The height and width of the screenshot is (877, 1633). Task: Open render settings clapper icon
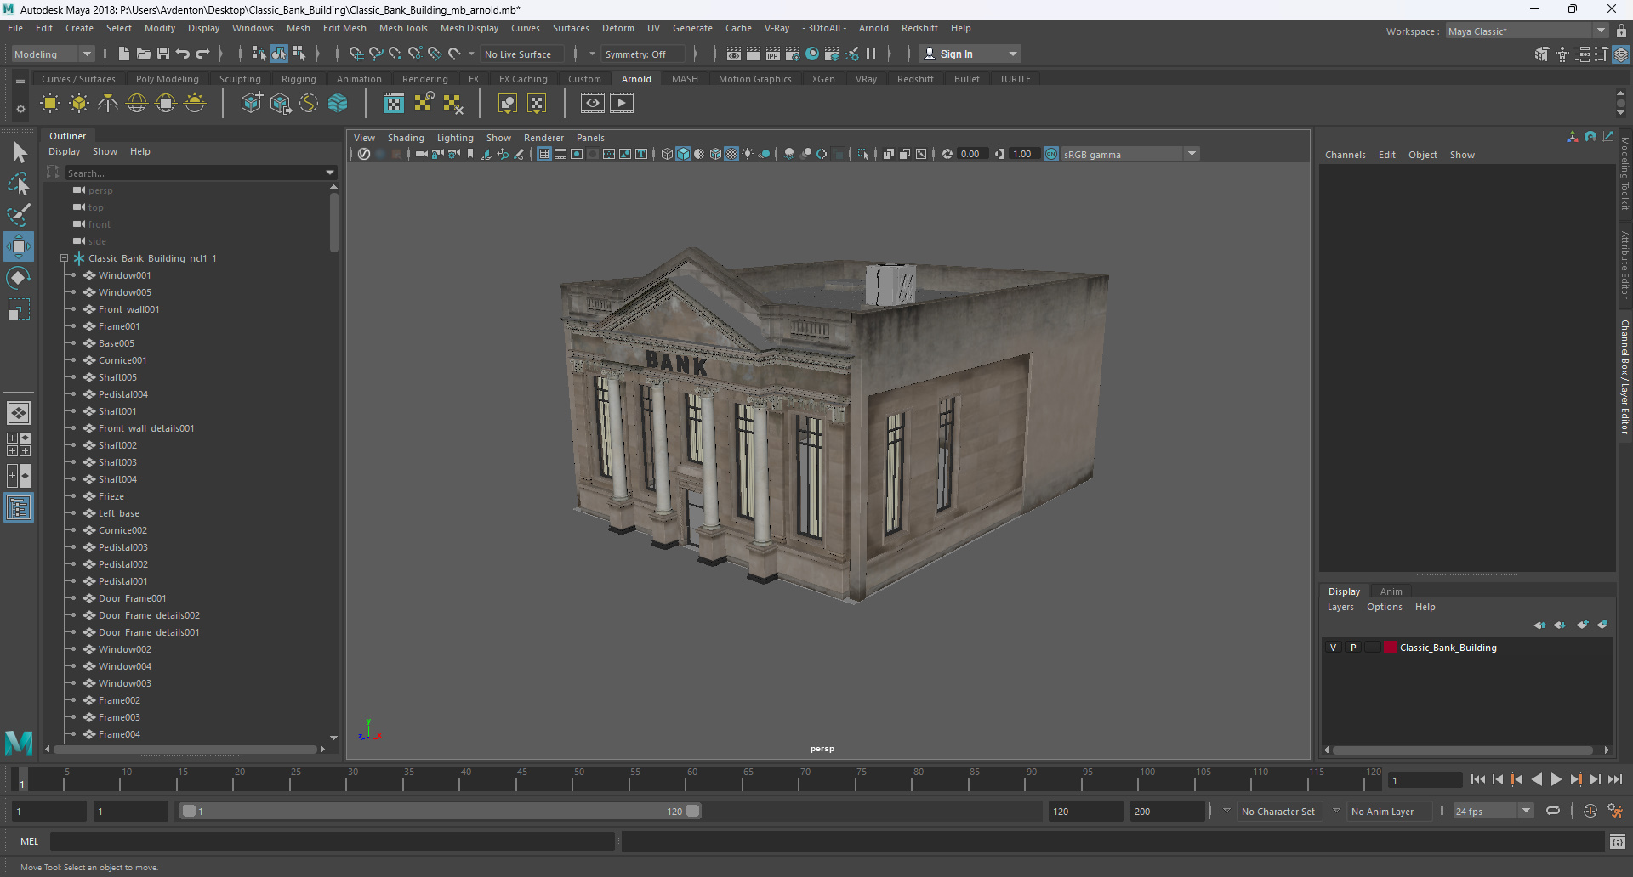point(793,54)
